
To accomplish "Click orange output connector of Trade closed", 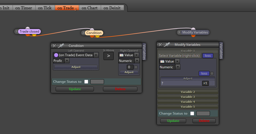I will (28, 35).
